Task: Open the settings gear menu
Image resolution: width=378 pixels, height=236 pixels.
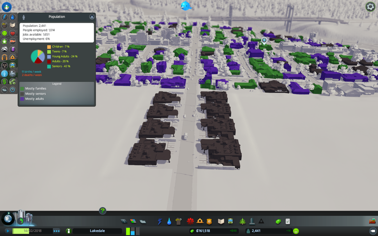Action: (x=370, y=6)
